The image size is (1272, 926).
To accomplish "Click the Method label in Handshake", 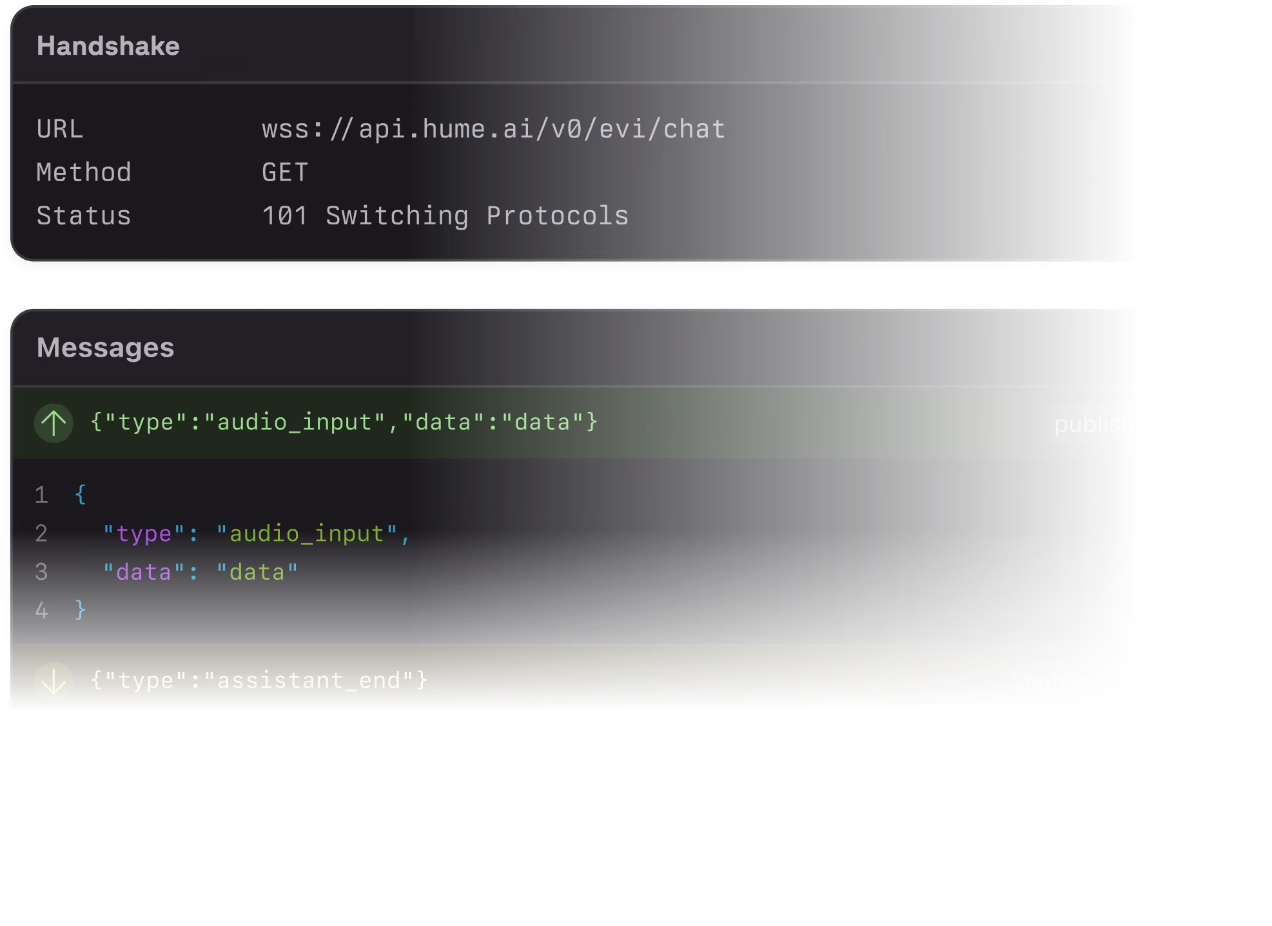I will click(84, 172).
